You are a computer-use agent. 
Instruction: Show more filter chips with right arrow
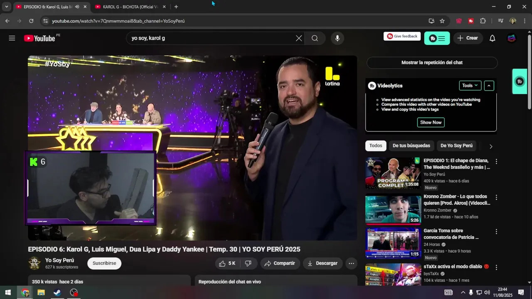pos(491,146)
